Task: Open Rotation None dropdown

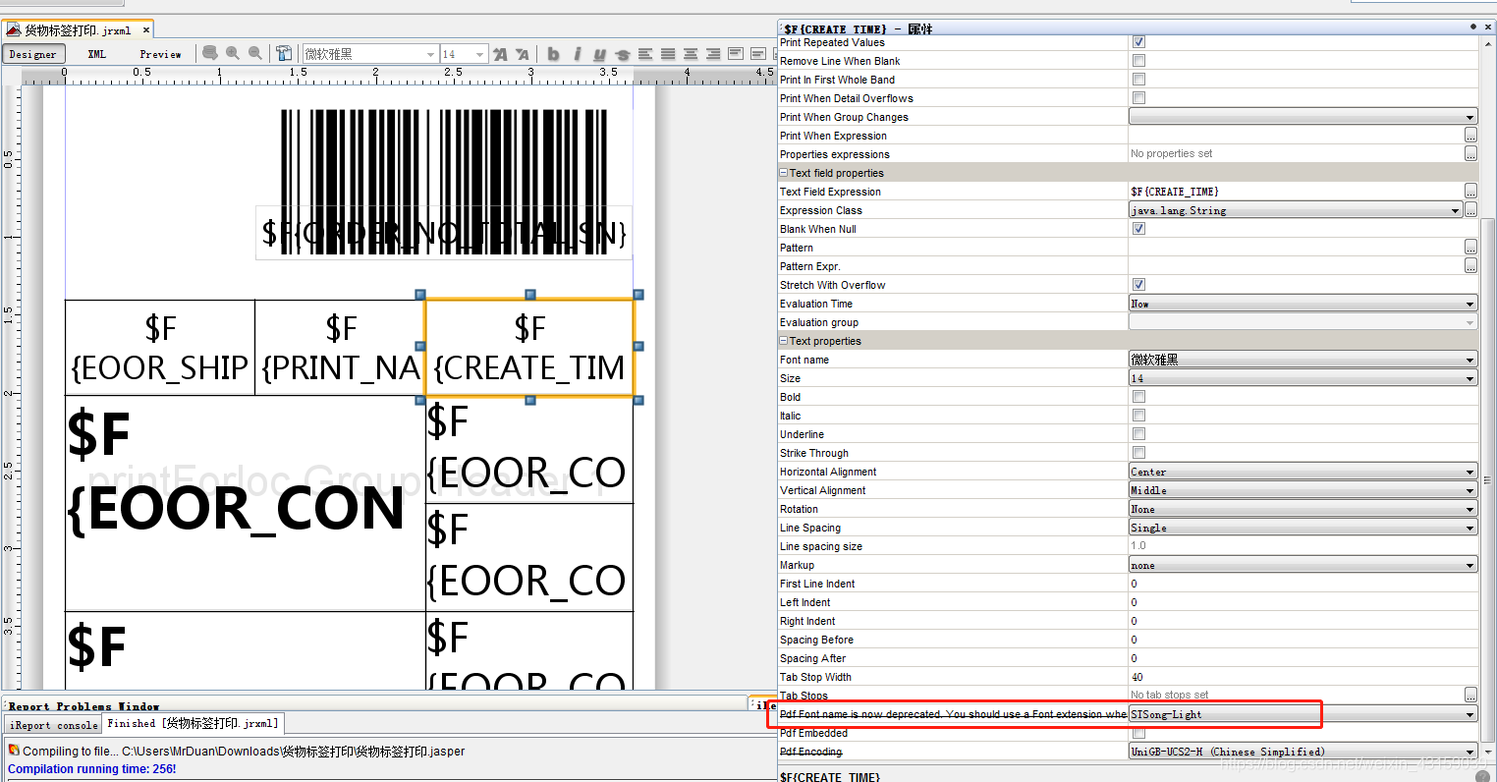Action: pyautogui.click(x=1303, y=509)
